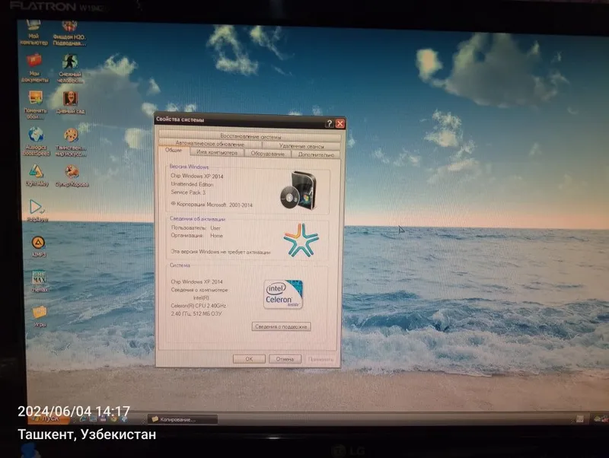Launch Light Alloy player shortcut
This screenshot has height=458, width=609.
tap(37, 175)
